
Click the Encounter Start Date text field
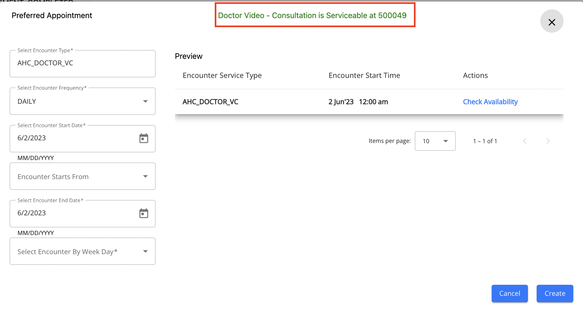pyautogui.click(x=74, y=138)
